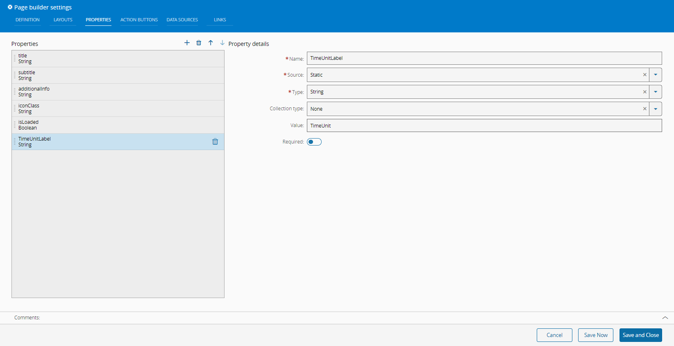Click the Cancel button

[554, 335]
